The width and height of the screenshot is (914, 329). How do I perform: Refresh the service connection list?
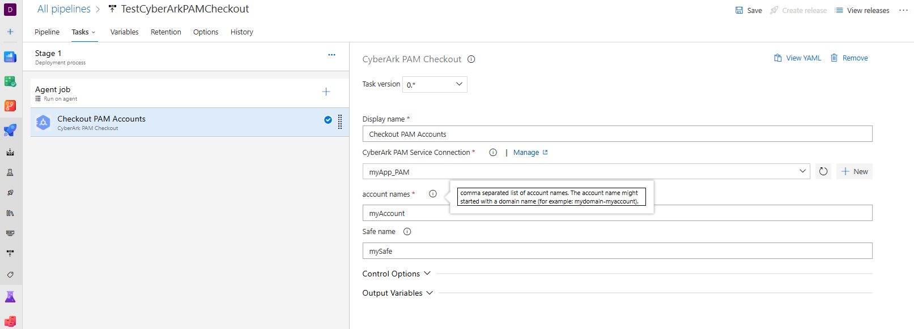coord(823,171)
